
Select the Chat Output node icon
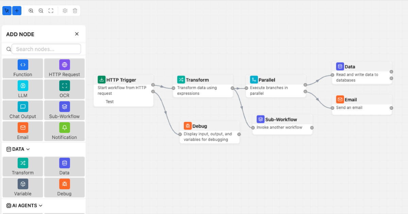[22, 107]
